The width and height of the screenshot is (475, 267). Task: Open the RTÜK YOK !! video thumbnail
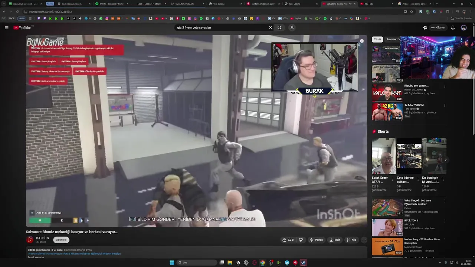(387, 227)
